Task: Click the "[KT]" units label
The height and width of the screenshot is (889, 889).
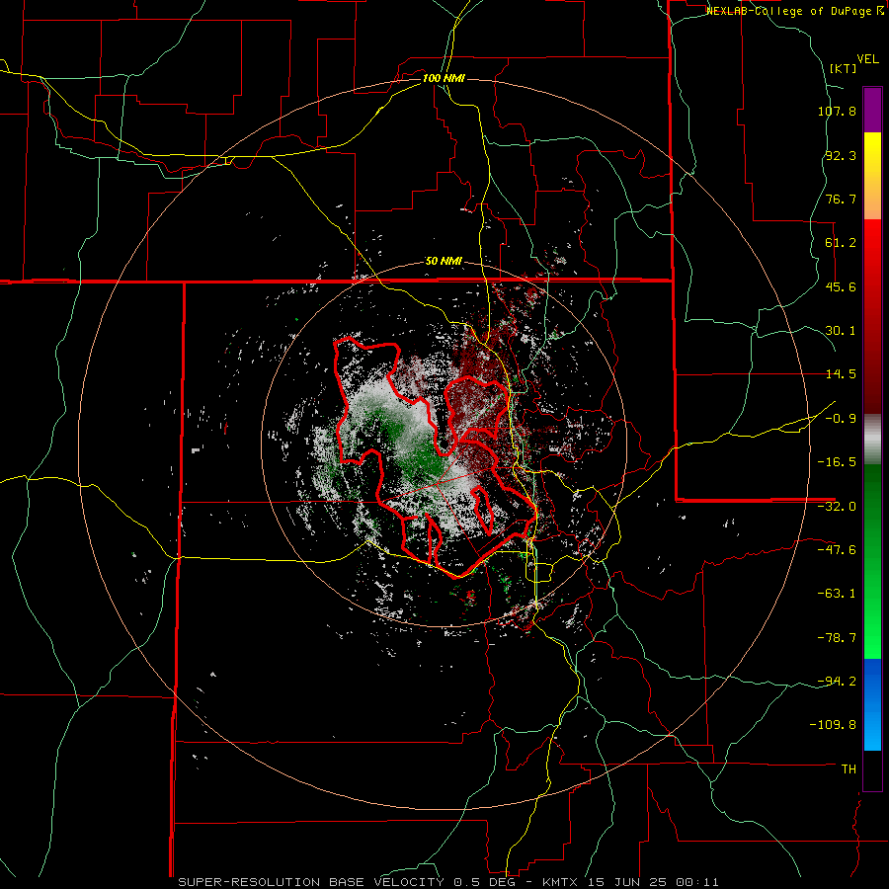Action: 844,68
